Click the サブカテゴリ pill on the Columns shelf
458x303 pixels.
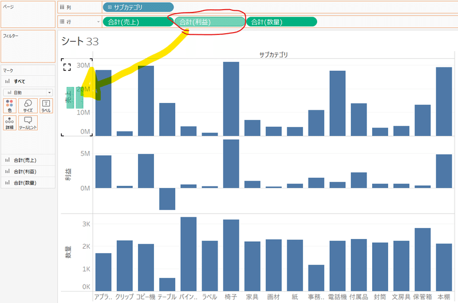(138, 7)
